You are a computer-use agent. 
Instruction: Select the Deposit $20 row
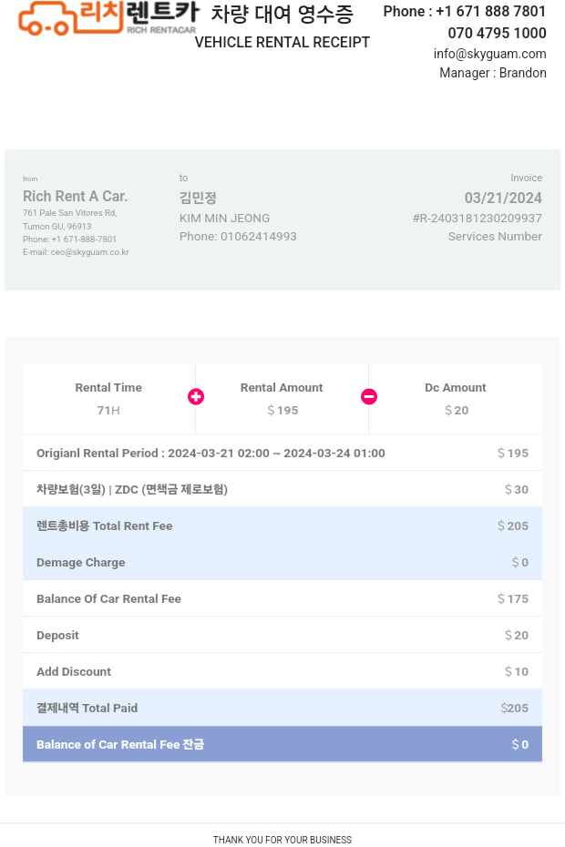click(x=282, y=636)
